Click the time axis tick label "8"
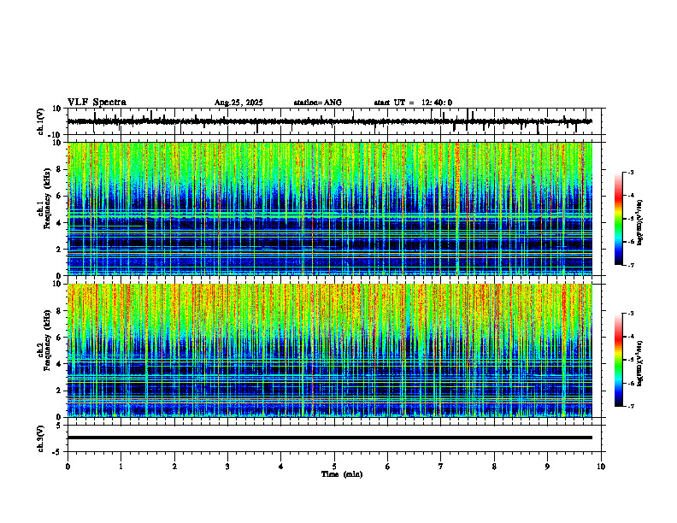This screenshot has height=523, width=677. (x=494, y=467)
